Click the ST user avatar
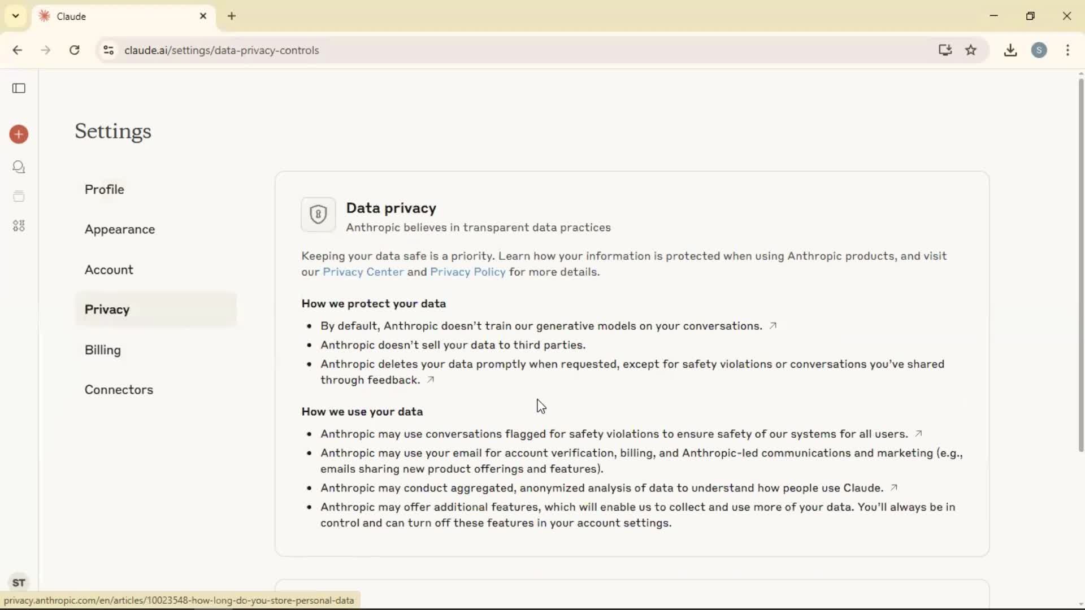The height and width of the screenshot is (610, 1085). [19, 582]
